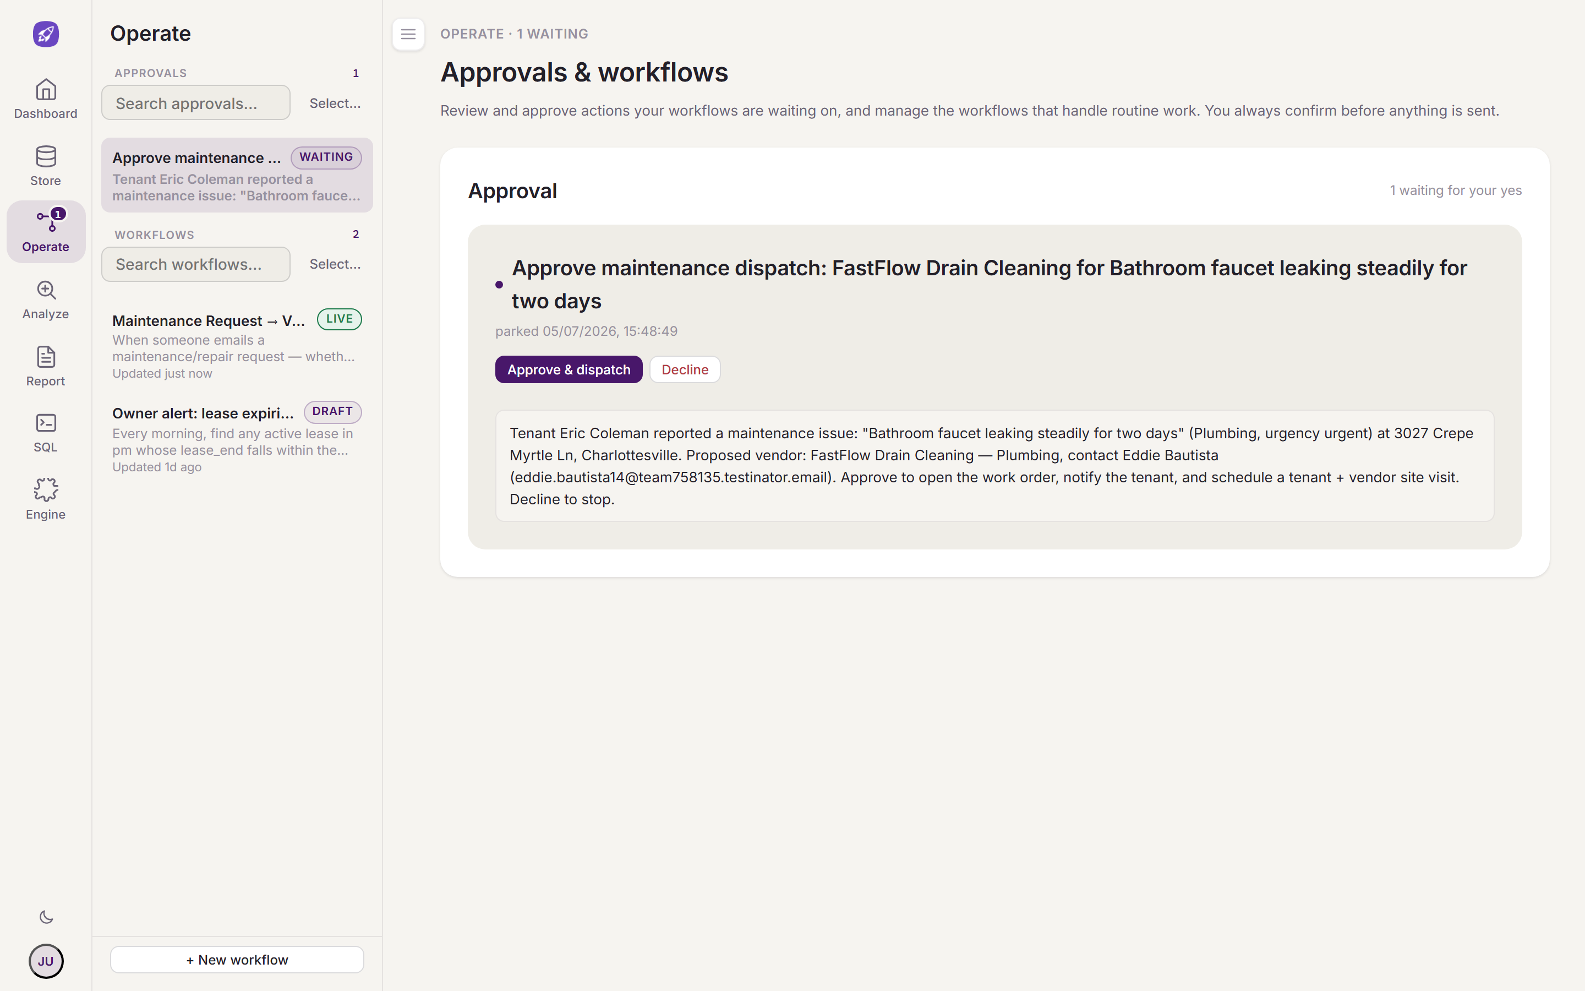1585x991 pixels.
Task: Open Select dropdown beside workflows search
Action: click(x=335, y=264)
